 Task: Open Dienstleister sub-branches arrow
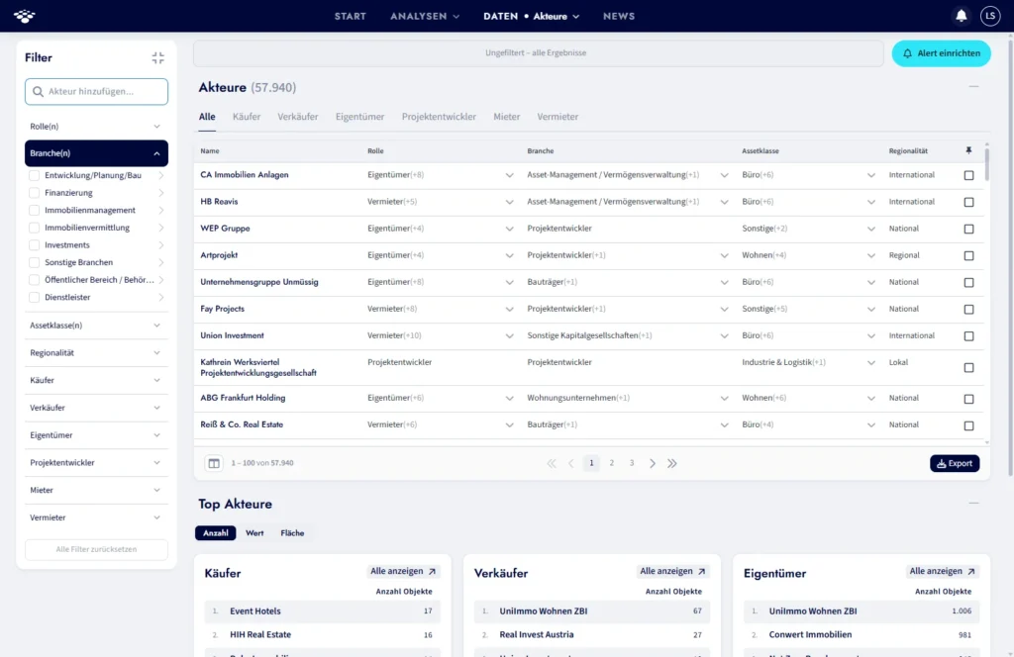pos(161,297)
